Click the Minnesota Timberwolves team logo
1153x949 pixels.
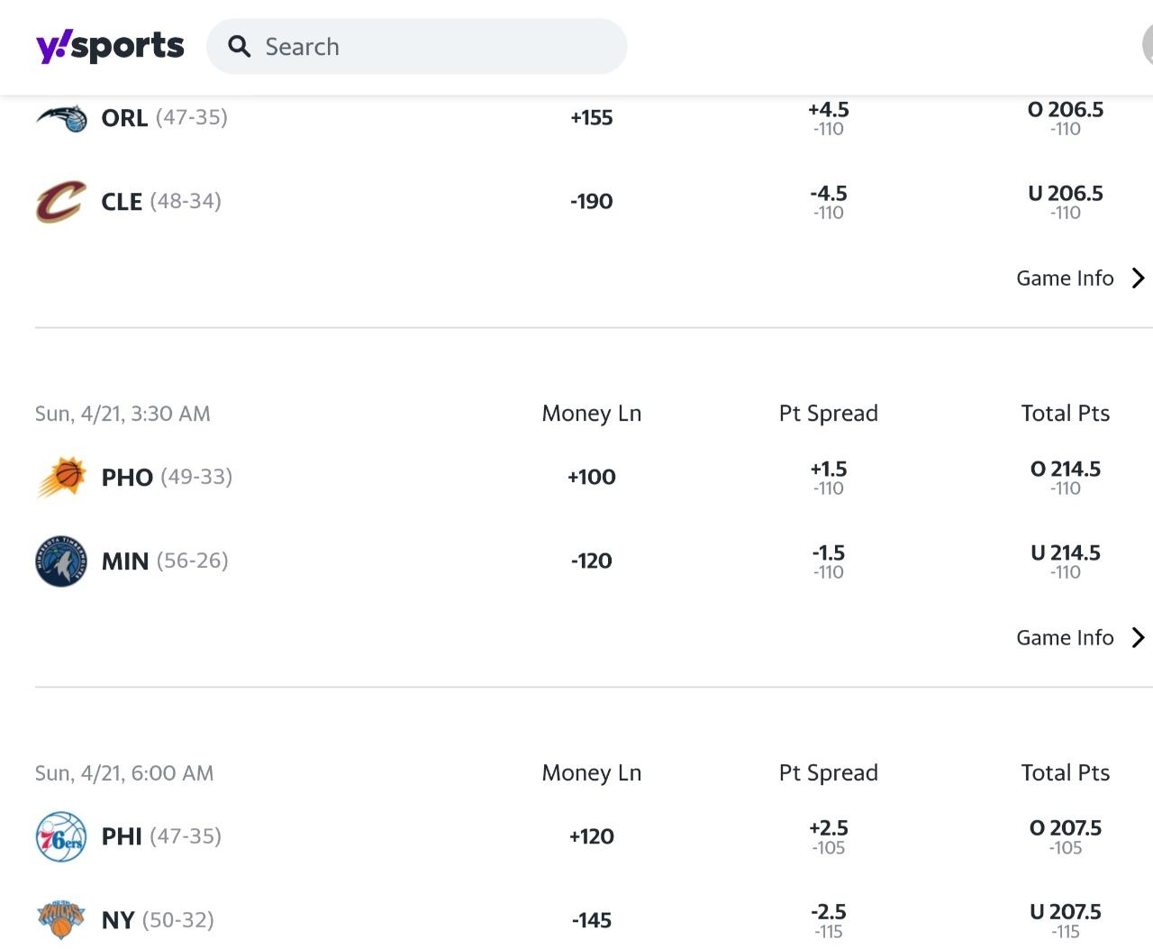(61, 561)
